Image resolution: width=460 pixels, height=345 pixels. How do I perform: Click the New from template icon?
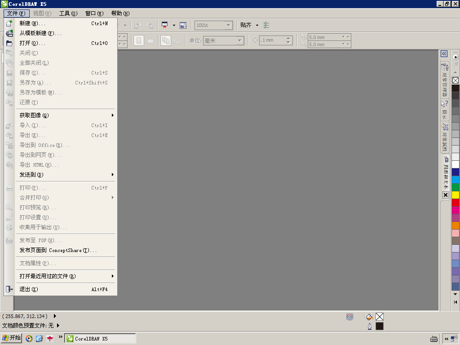[x=9, y=33]
